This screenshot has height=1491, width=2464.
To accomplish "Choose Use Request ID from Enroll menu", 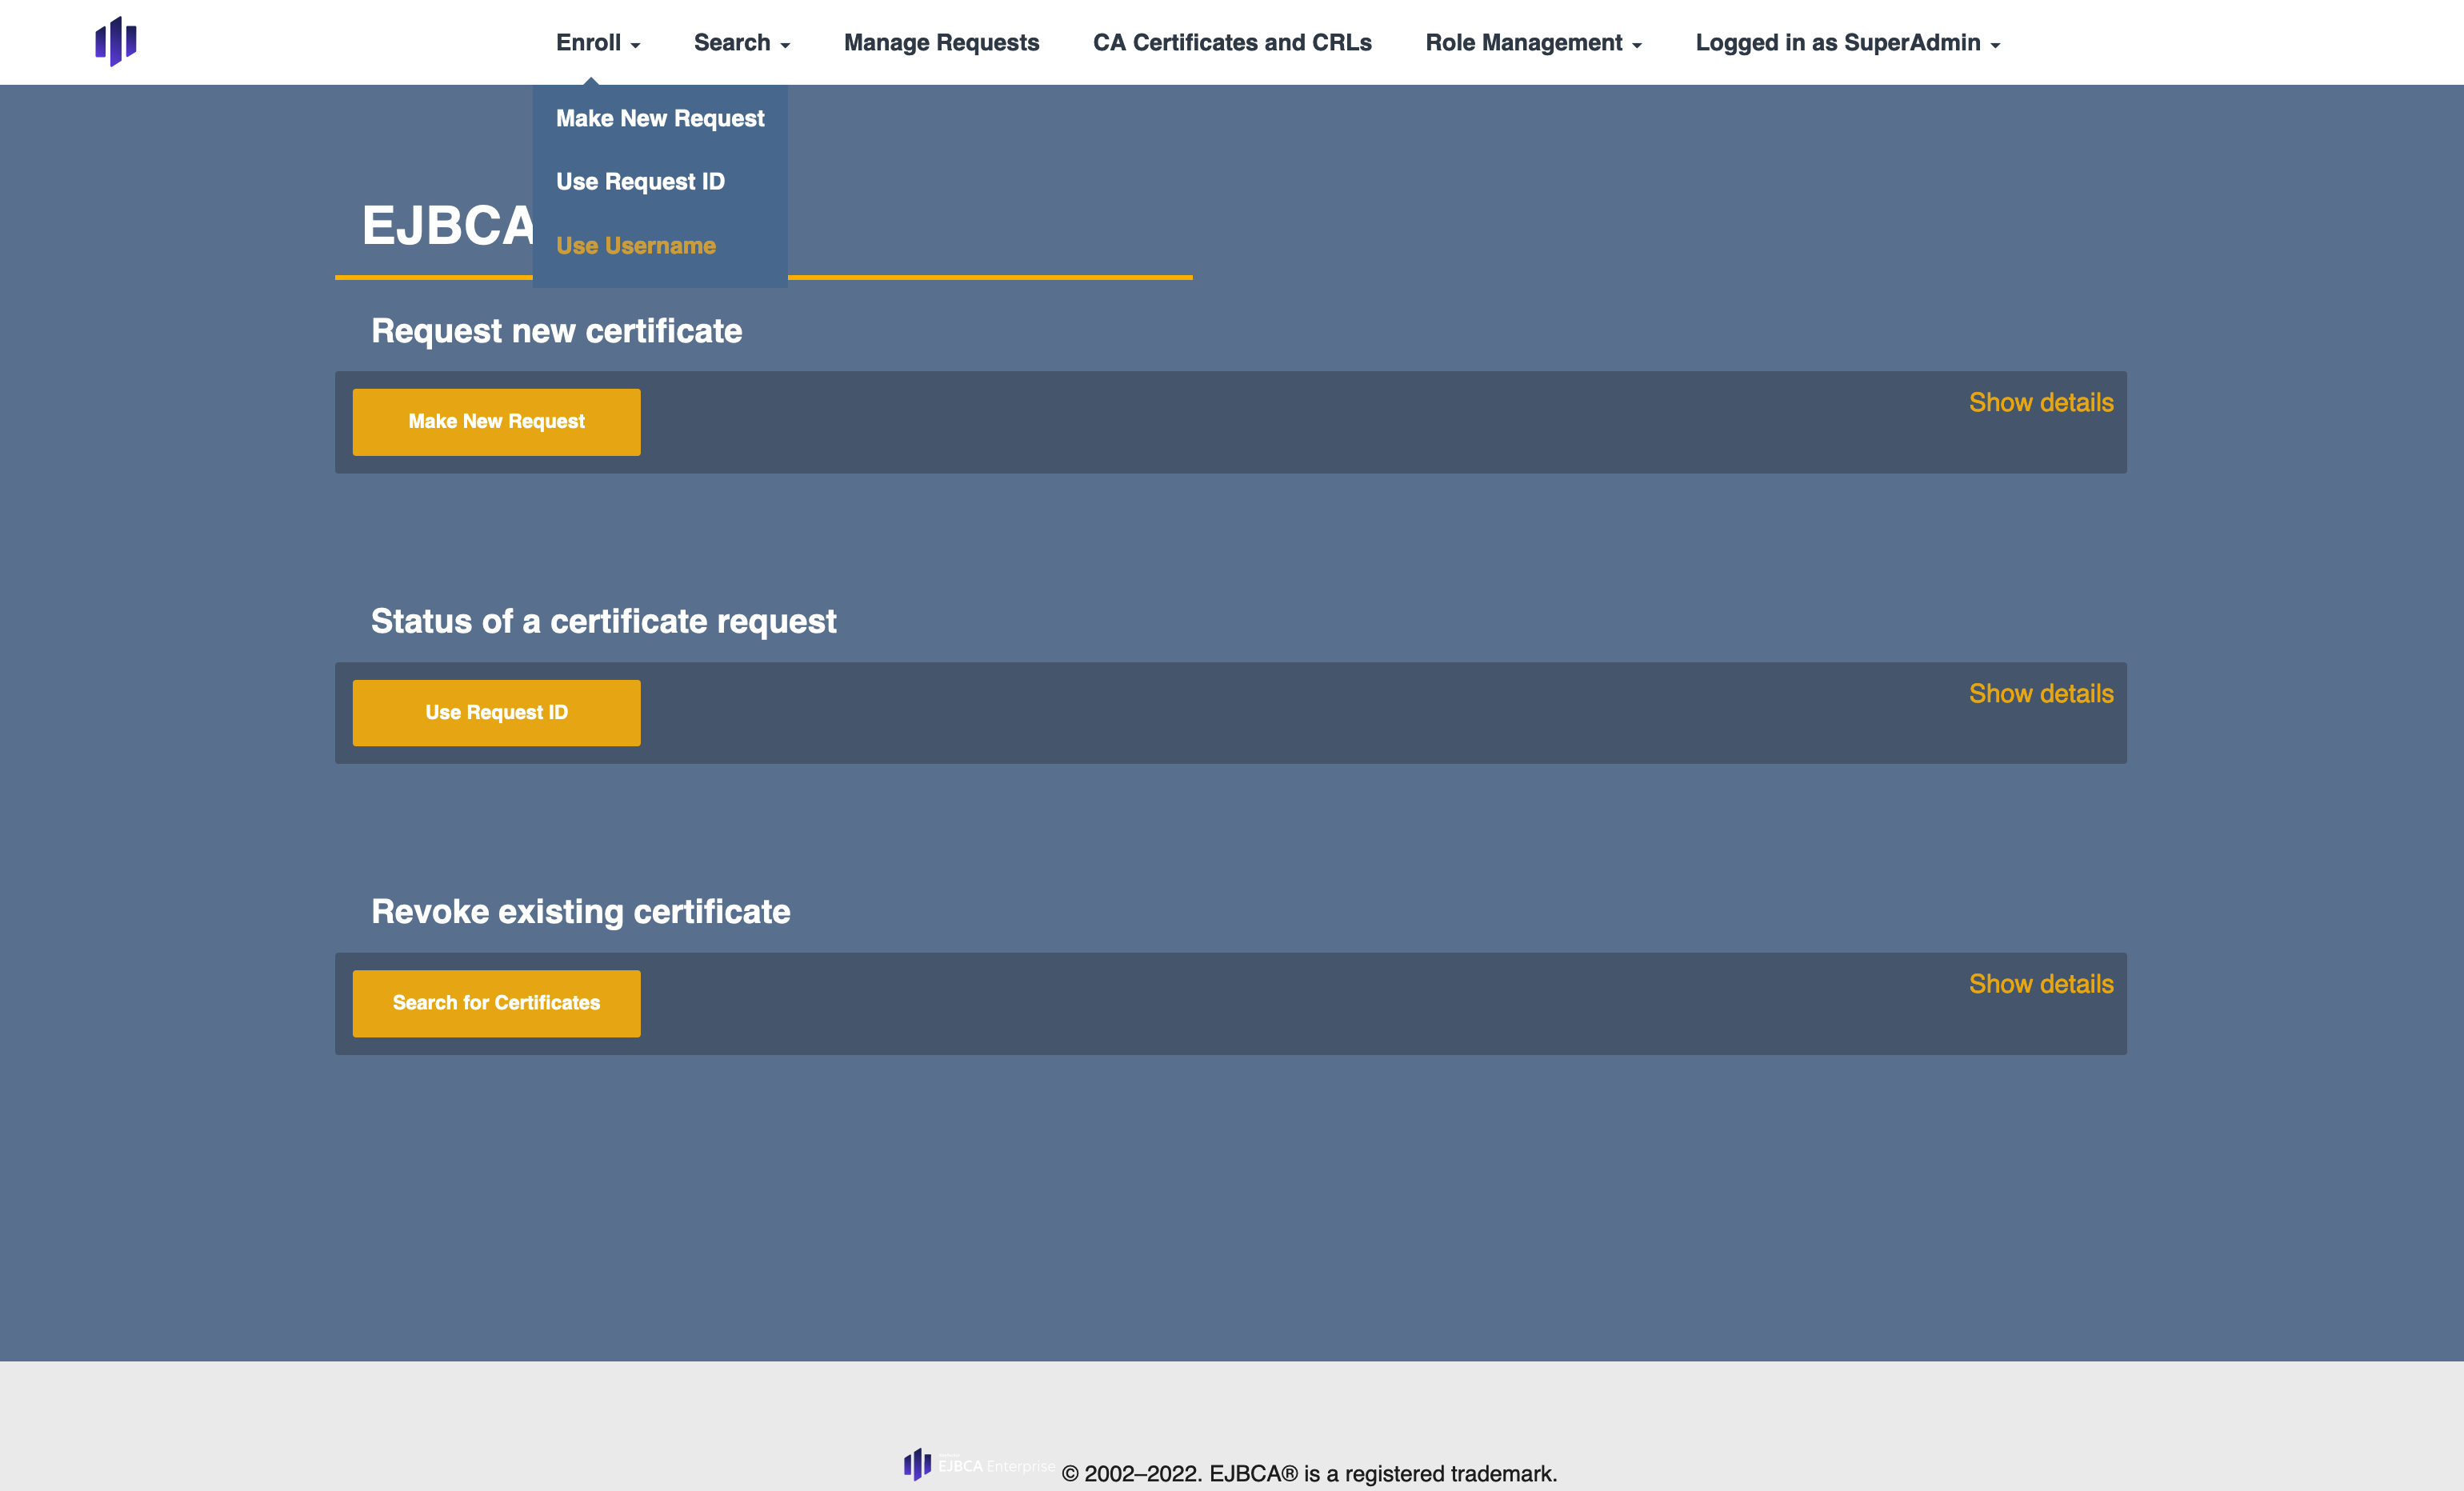I will [x=640, y=182].
